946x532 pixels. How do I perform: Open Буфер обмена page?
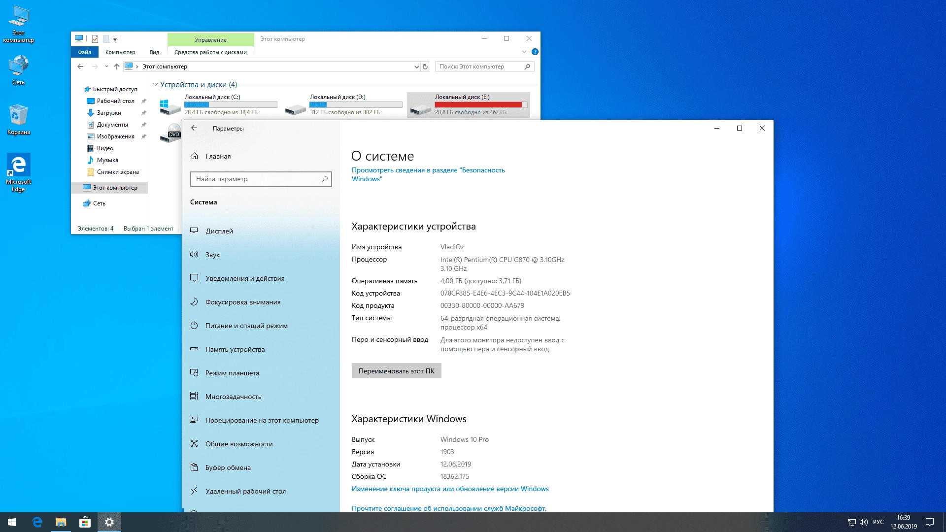(x=261, y=467)
